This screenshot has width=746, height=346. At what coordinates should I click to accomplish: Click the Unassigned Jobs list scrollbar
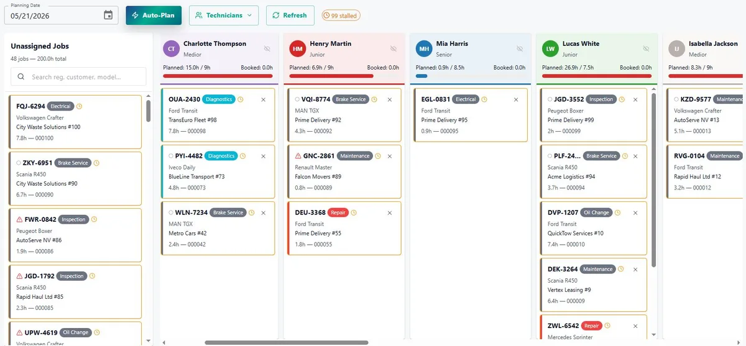pyautogui.click(x=148, y=111)
